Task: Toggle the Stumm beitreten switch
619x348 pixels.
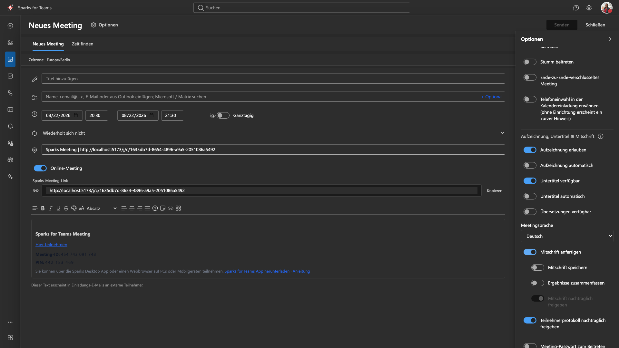Action: pyautogui.click(x=530, y=62)
